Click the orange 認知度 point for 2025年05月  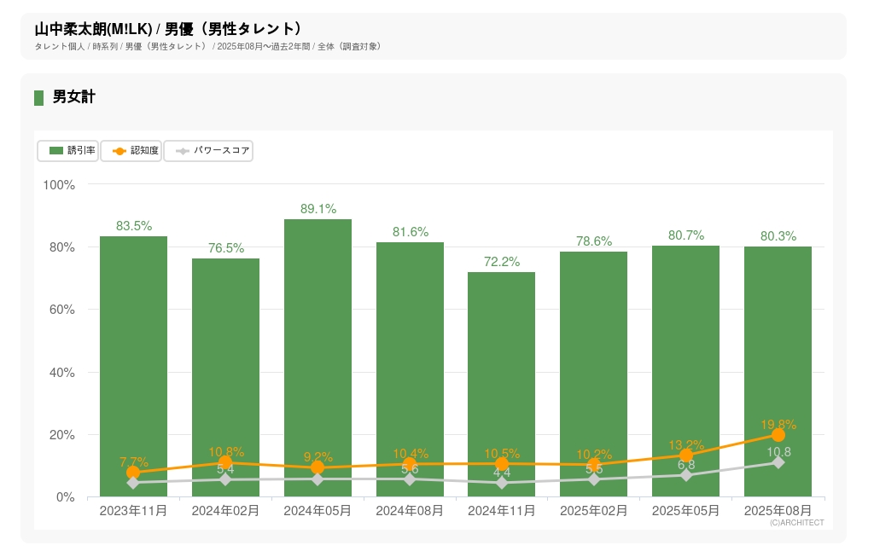[x=686, y=455]
